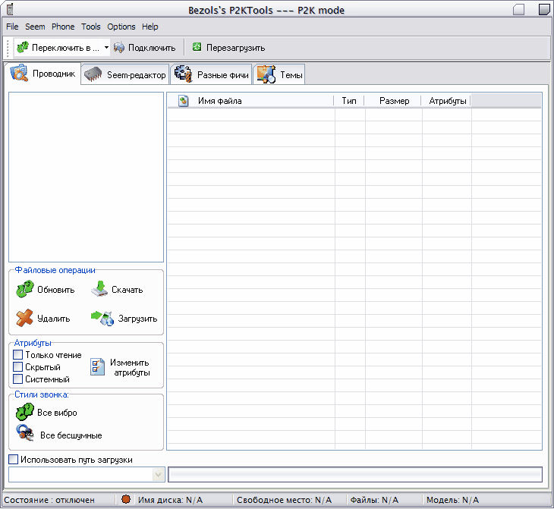Click the folder tree panel
Screen dimensions: 554x509
(87, 178)
